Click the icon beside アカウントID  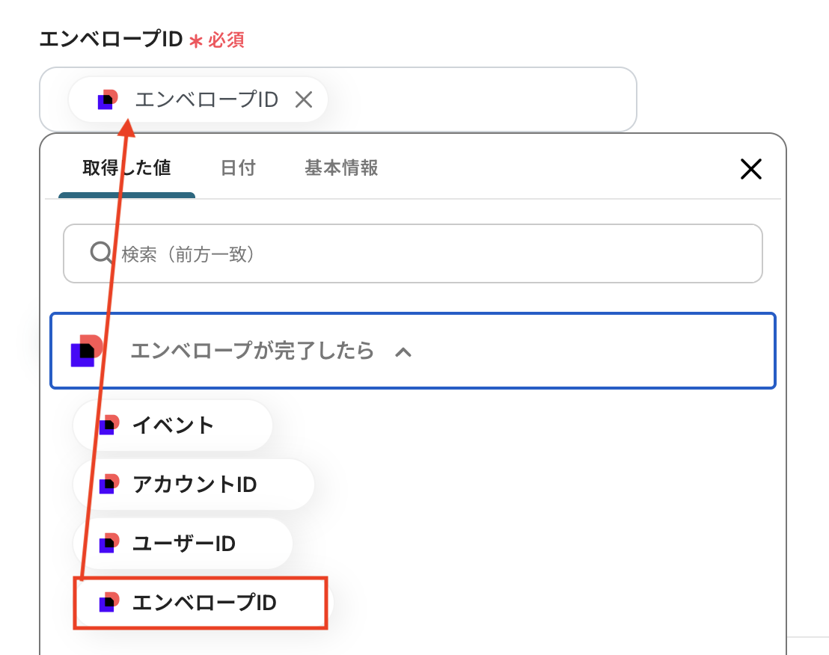(109, 485)
